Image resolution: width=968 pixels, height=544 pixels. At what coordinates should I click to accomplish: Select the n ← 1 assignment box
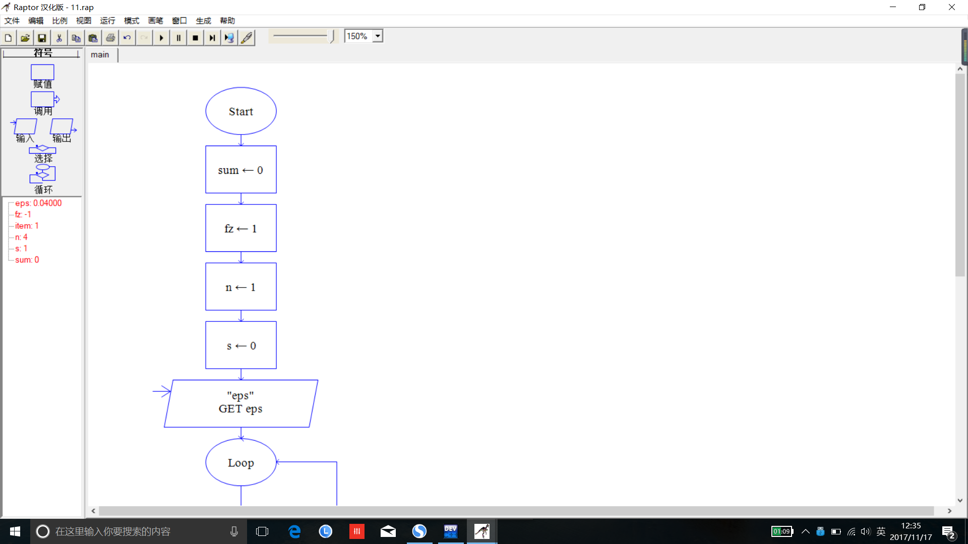(241, 287)
